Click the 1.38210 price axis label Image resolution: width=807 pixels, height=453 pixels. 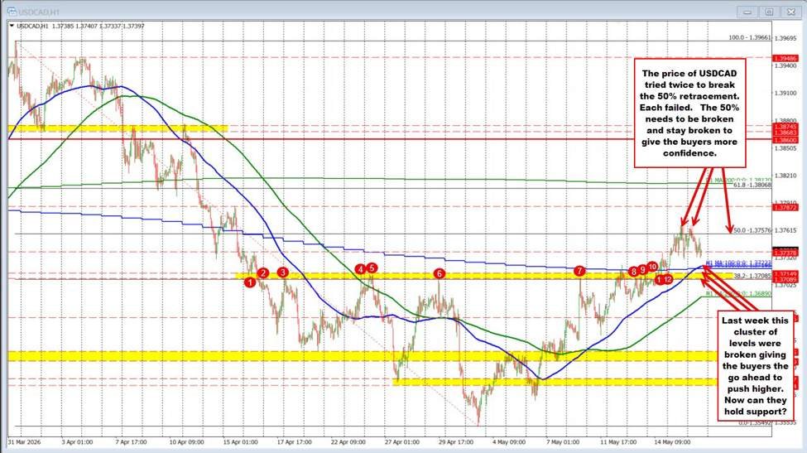(785, 176)
